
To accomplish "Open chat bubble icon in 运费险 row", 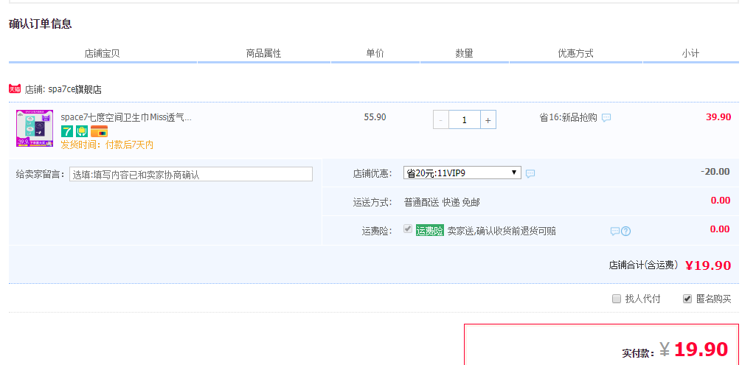I will pyautogui.click(x=614, y=232).
